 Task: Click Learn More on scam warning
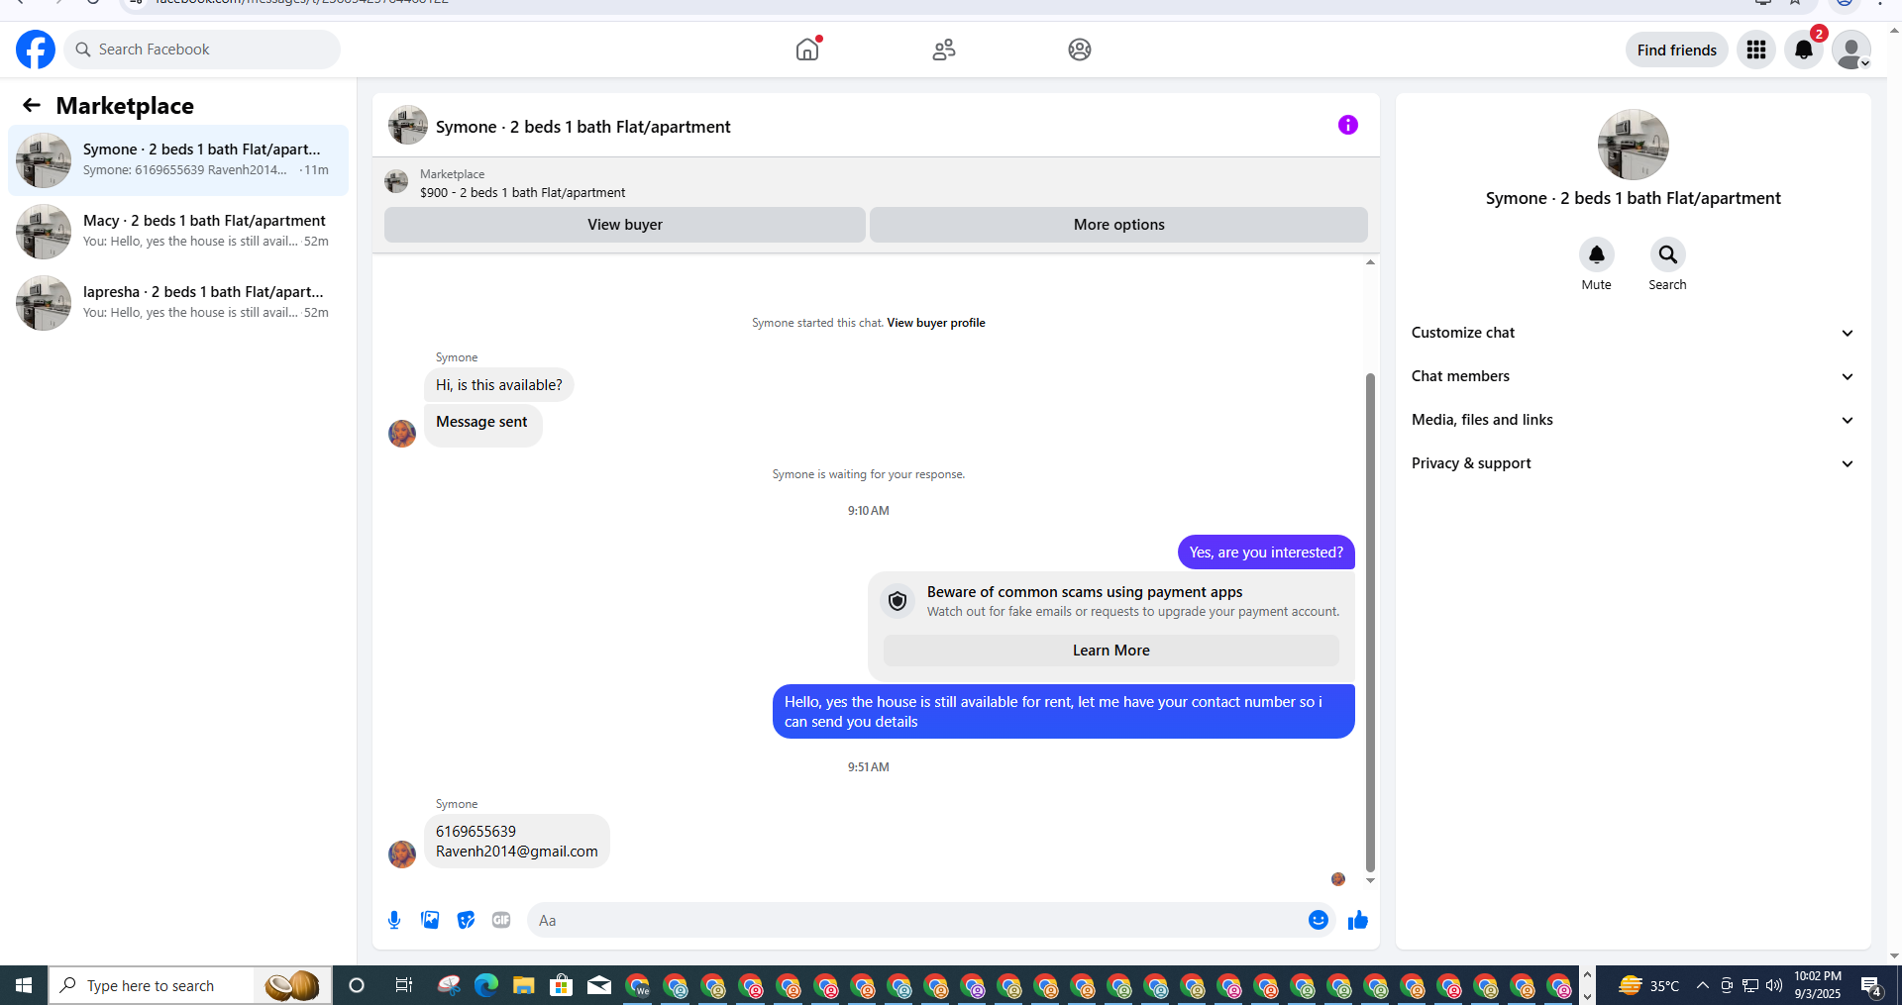pyautogui.click(x=1110, y=651)
